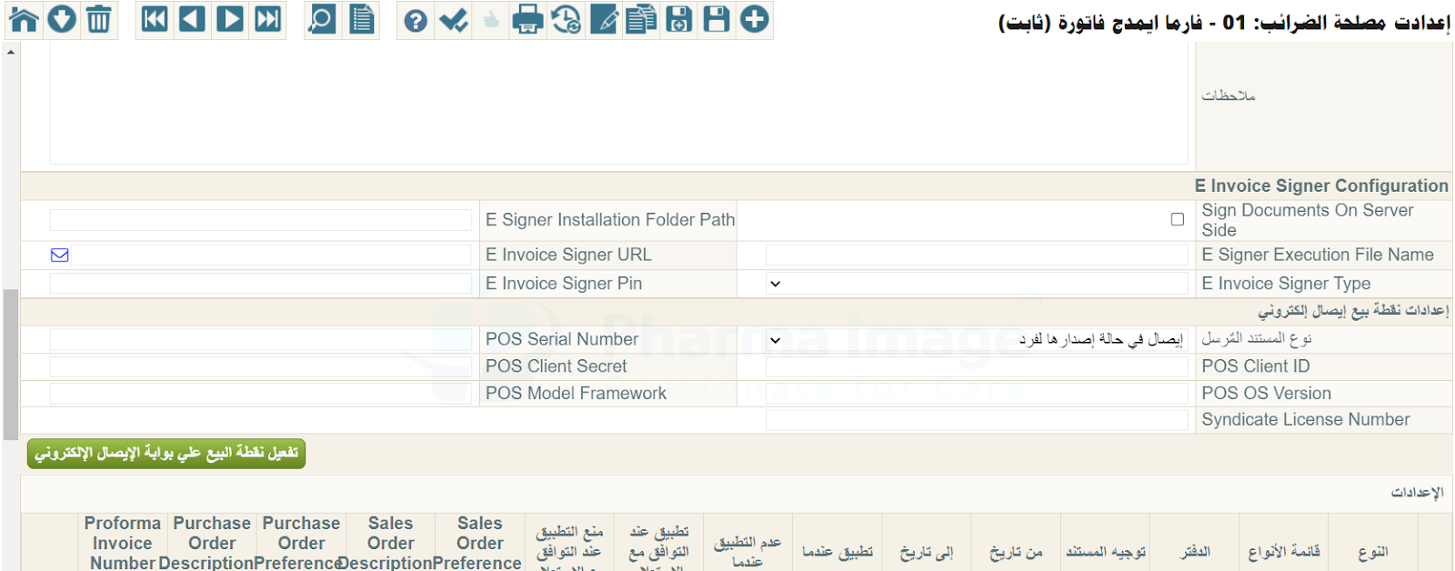
Task: Open the history clock icon
Action: coord(566,19)
